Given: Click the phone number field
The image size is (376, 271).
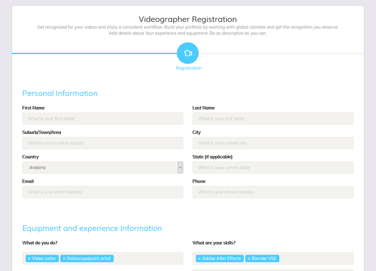Looking at the screenshot, I should [x=273, y=192].
